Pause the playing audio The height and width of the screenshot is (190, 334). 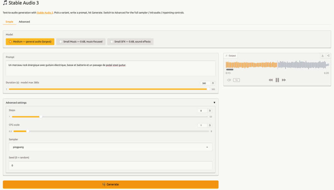(277, 80)
